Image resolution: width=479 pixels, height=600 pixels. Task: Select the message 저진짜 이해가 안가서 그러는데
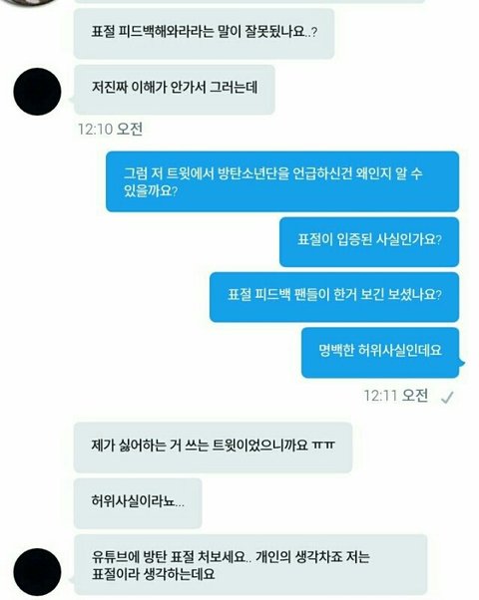[x=175, y=90]
